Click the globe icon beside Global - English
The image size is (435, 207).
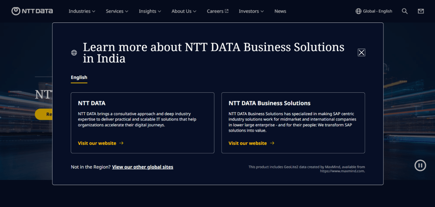[x=358, y=11]
